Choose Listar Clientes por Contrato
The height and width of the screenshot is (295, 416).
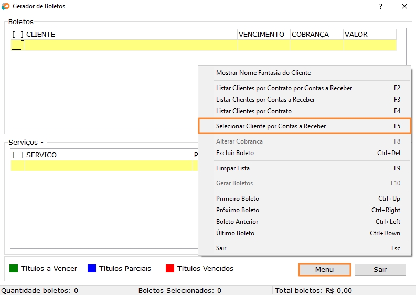[x=305, y=111]
